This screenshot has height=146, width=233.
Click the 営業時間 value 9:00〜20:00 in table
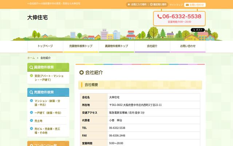tap(116, 143)
